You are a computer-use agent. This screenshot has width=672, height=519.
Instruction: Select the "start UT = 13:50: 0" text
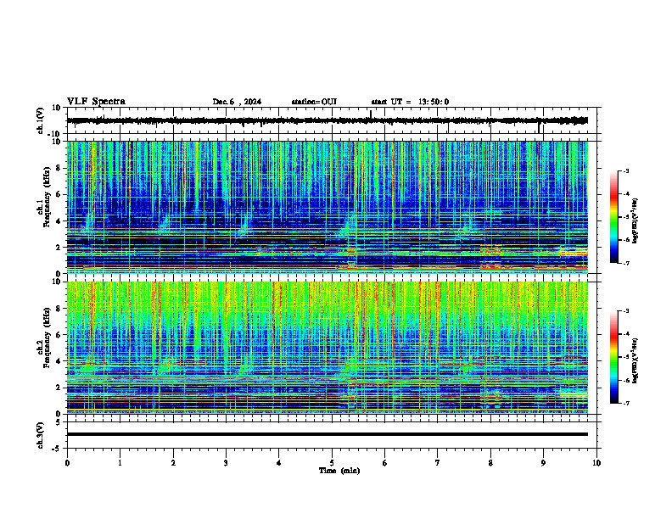click(x=410, y=102)
